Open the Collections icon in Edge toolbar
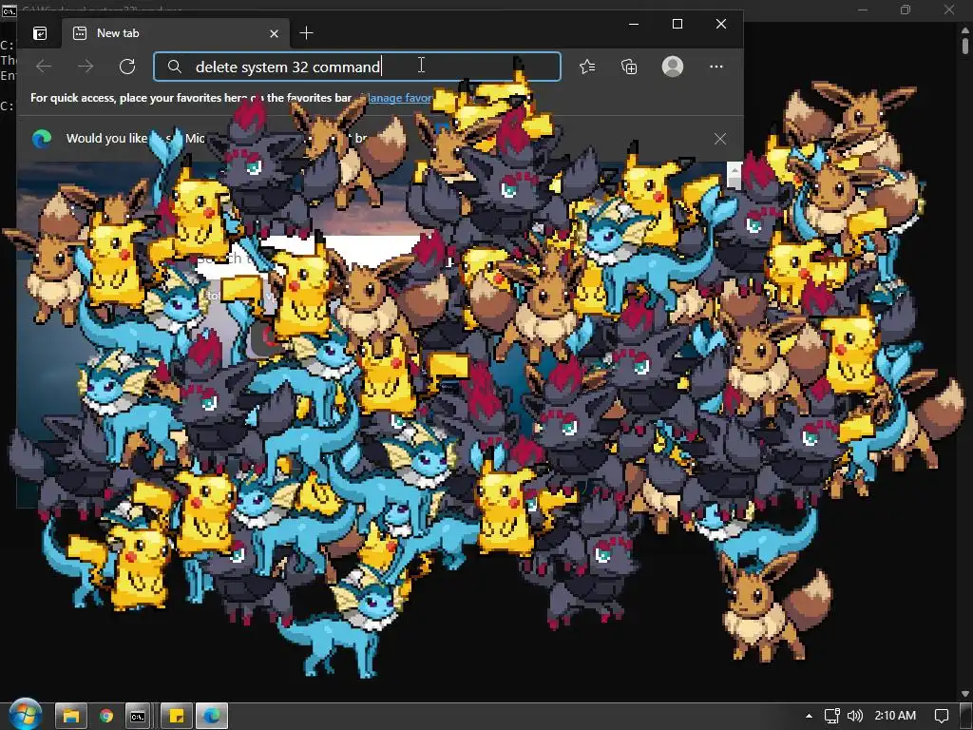 point(629,67)
